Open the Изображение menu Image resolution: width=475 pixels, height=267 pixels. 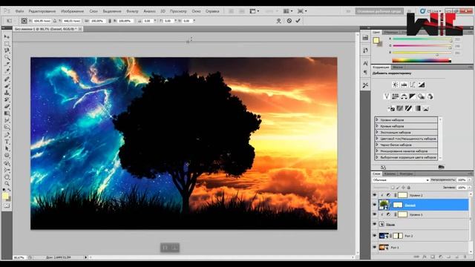[73, 11]
